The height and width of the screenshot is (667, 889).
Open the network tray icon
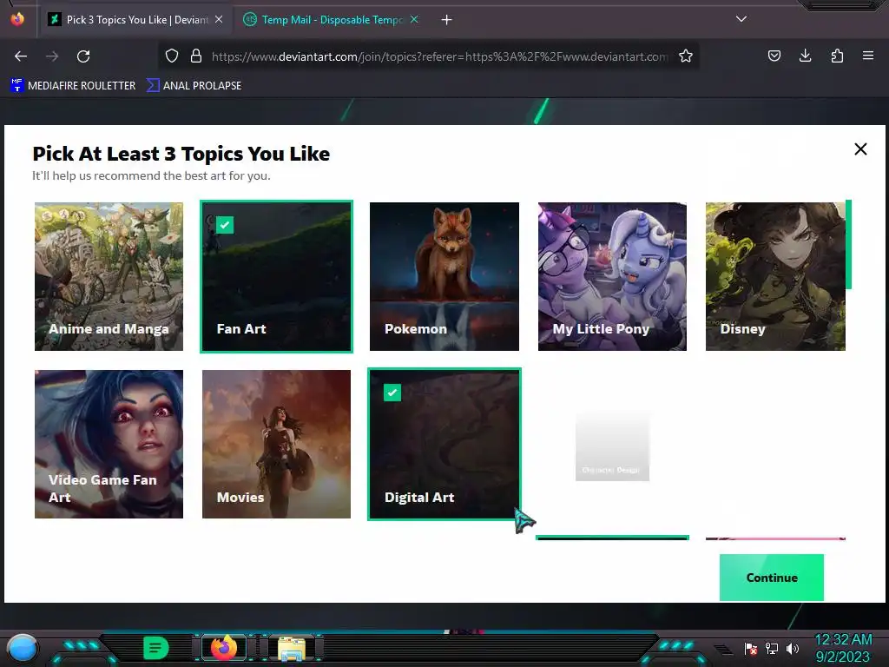[772, 648]
